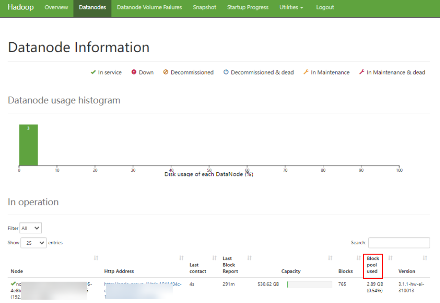Click the Blocks column header
This screenshot has height=303, width=440.
click(x=346, y=271)
